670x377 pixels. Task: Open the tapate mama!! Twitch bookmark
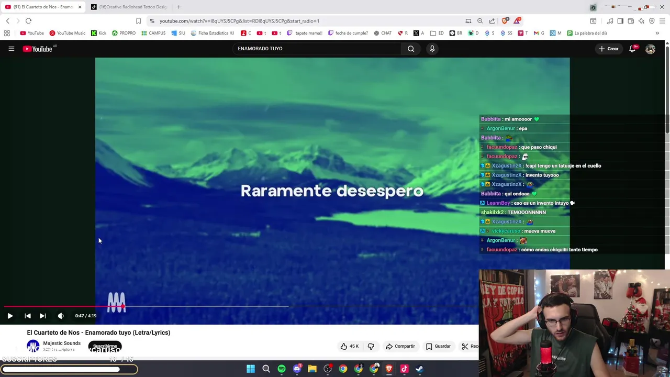pyautogui.click(x=305, y=33)
